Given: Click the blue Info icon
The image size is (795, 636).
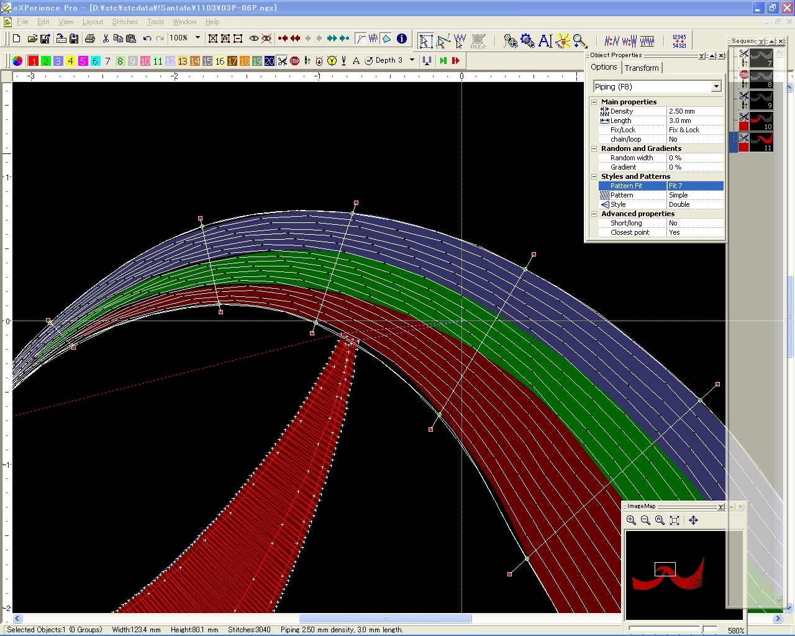Looking at the screenshot, I should (402, 39).
